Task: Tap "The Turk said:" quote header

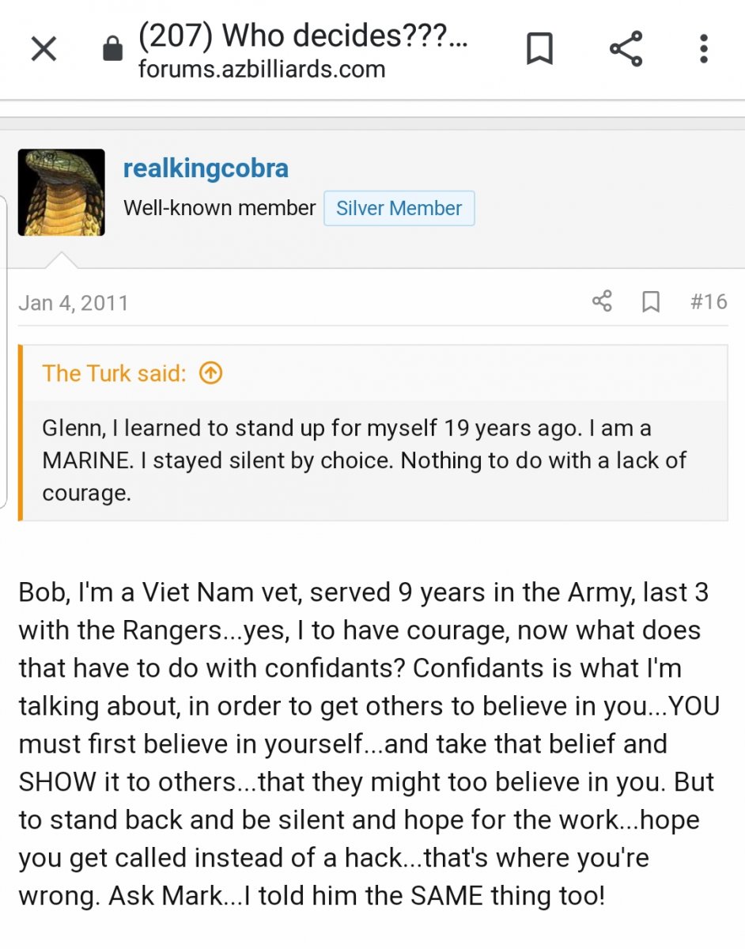Action: coord(114,373)
